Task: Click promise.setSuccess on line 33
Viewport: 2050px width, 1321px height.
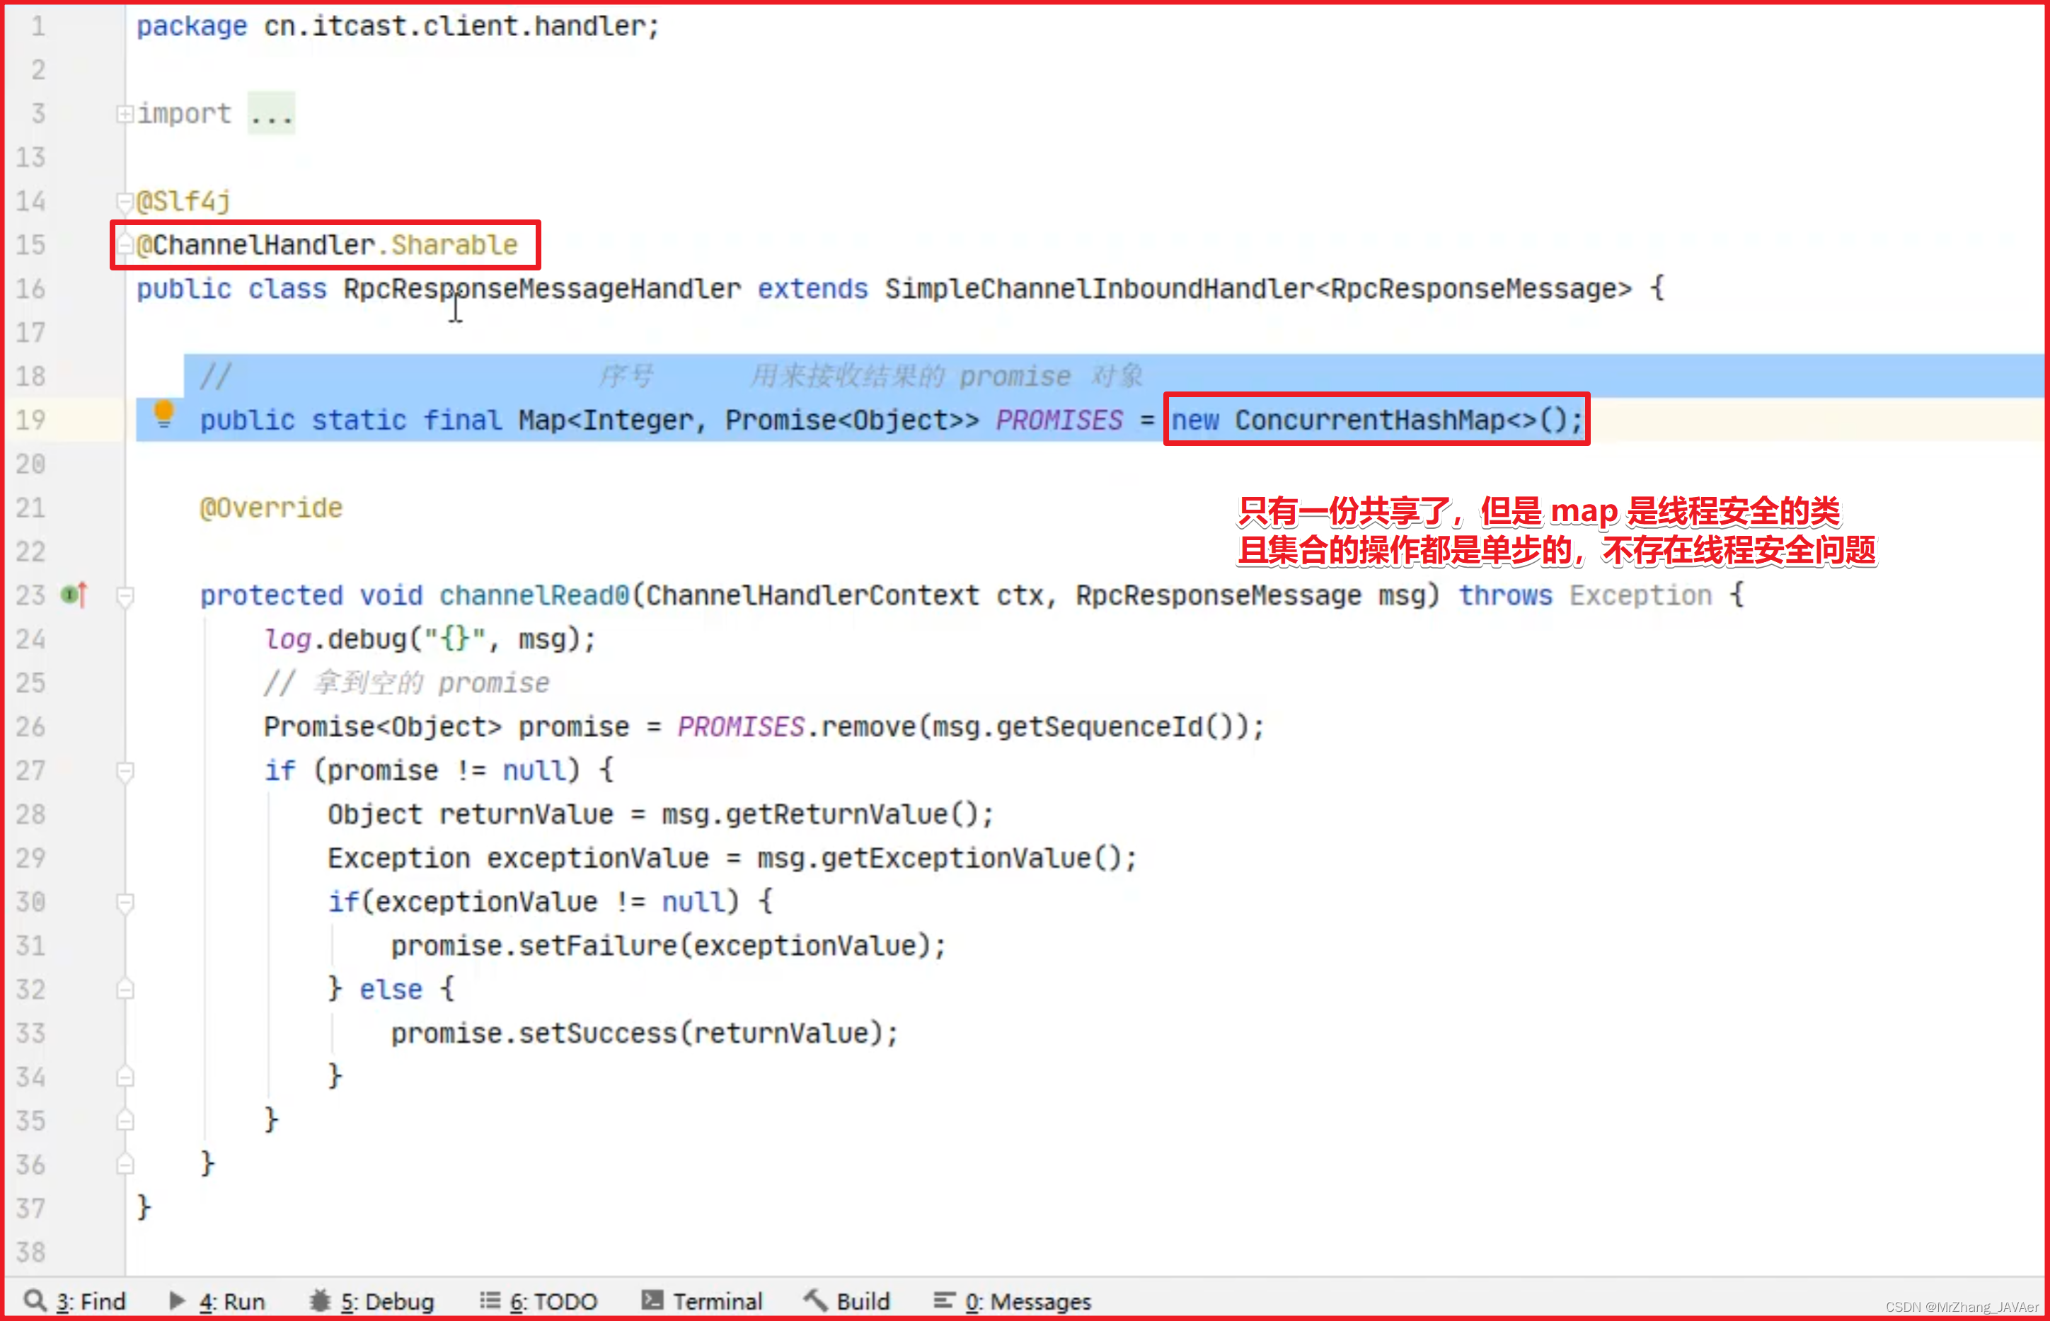Action: pyautogui.click(x=534, y=1034)
